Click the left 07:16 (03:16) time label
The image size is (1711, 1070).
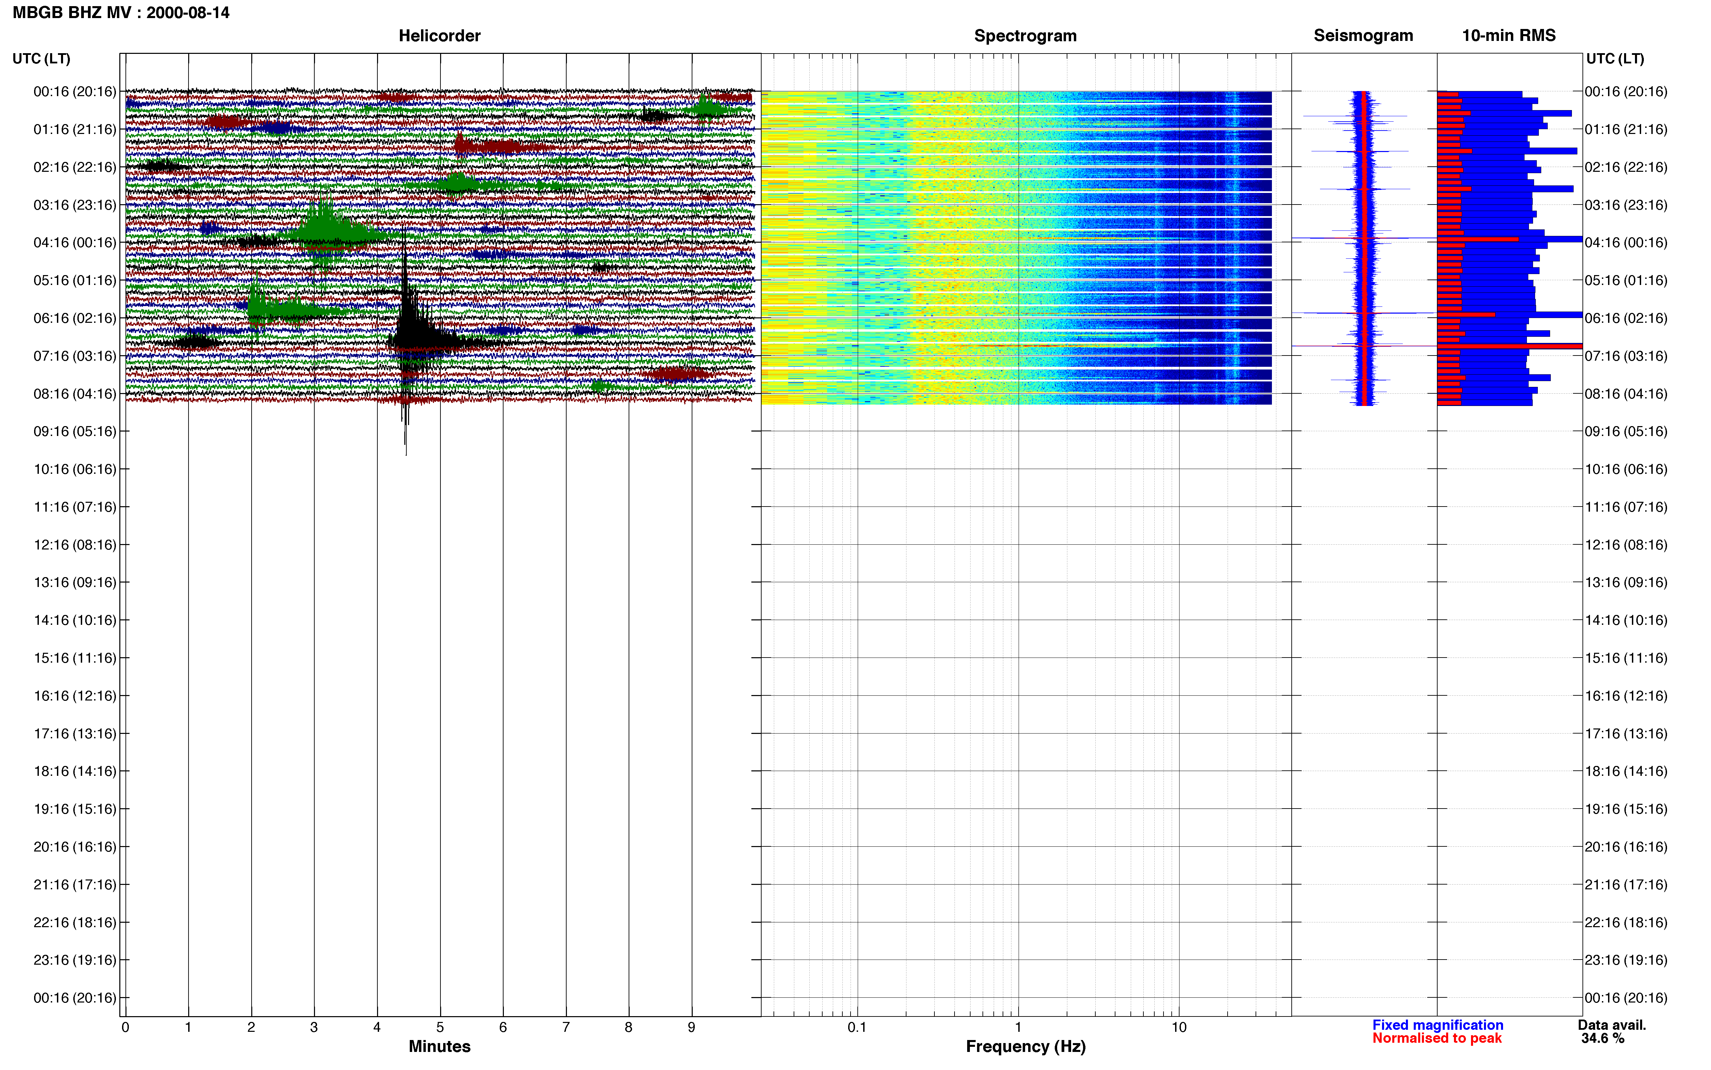tap(75, 355)
